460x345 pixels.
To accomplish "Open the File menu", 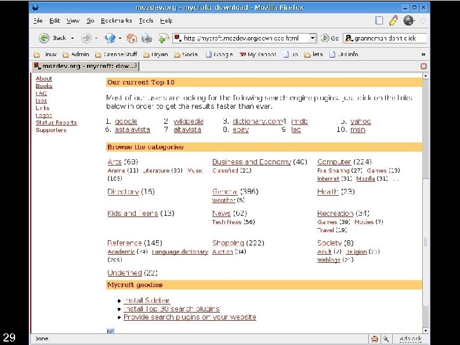I will (38, 21).
